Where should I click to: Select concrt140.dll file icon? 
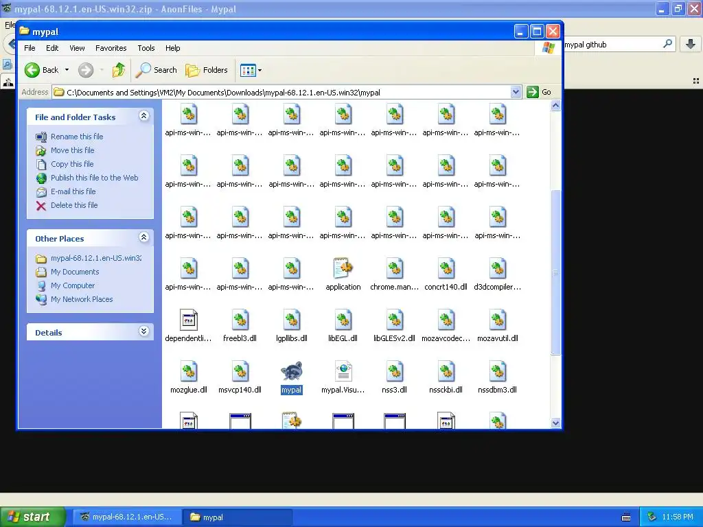pyautogui.click(x=446, y=269)
